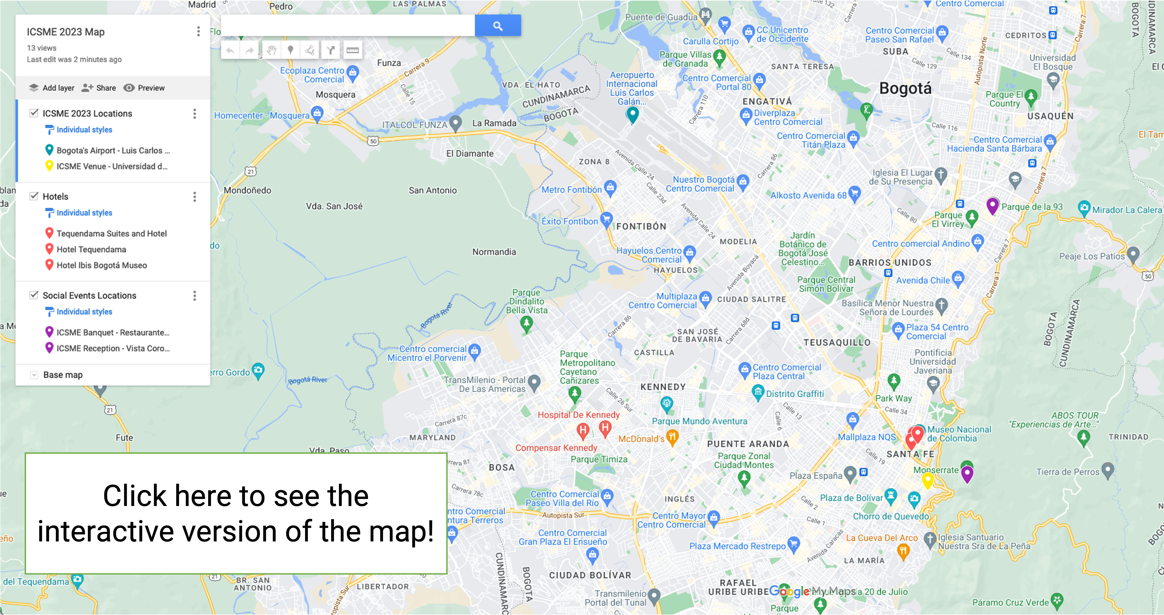Viewport: 1164px width, 615px height.
Task: Click the yellow ICSME Venue map pin
Action: [x=927, y=481]
